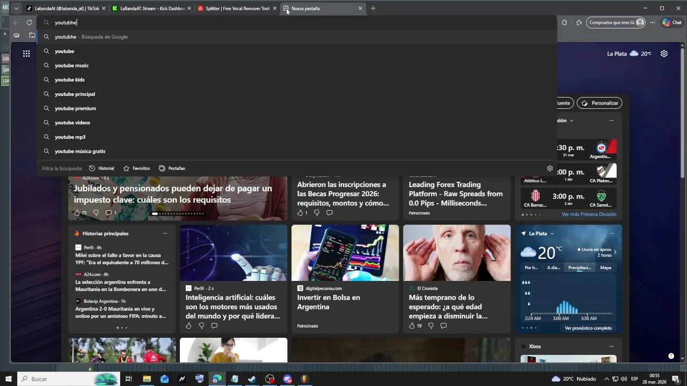Screen dimensions: 687x386
Task: Open File Explorer from the taskbar
Action: (147, 379)
